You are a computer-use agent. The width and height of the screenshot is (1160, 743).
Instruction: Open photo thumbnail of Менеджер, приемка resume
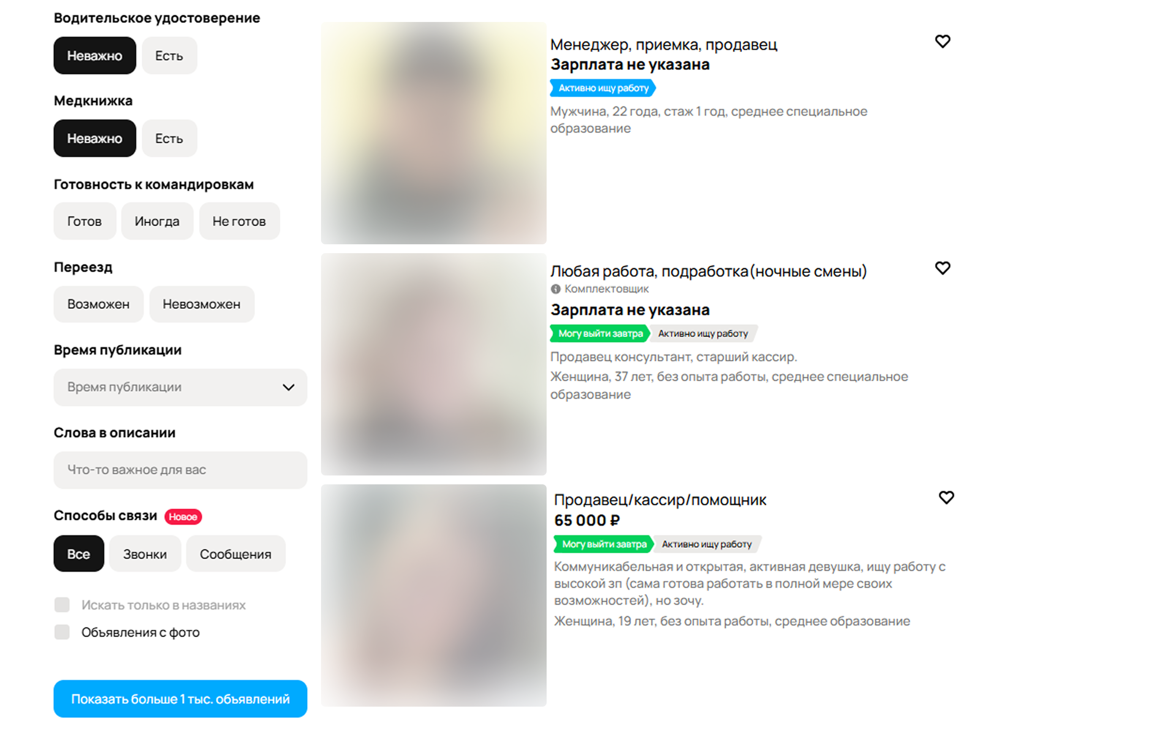click(433, 133)
